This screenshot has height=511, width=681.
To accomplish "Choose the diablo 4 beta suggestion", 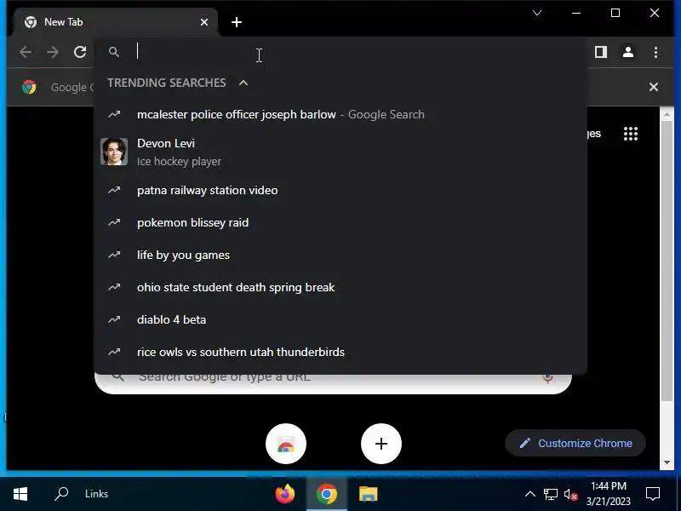I will pyautogui.click(x=340, y=320).
